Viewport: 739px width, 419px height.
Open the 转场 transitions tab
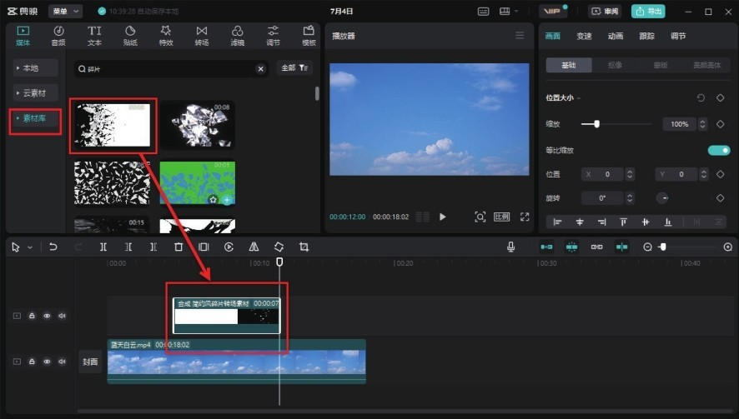coord(202,36)
